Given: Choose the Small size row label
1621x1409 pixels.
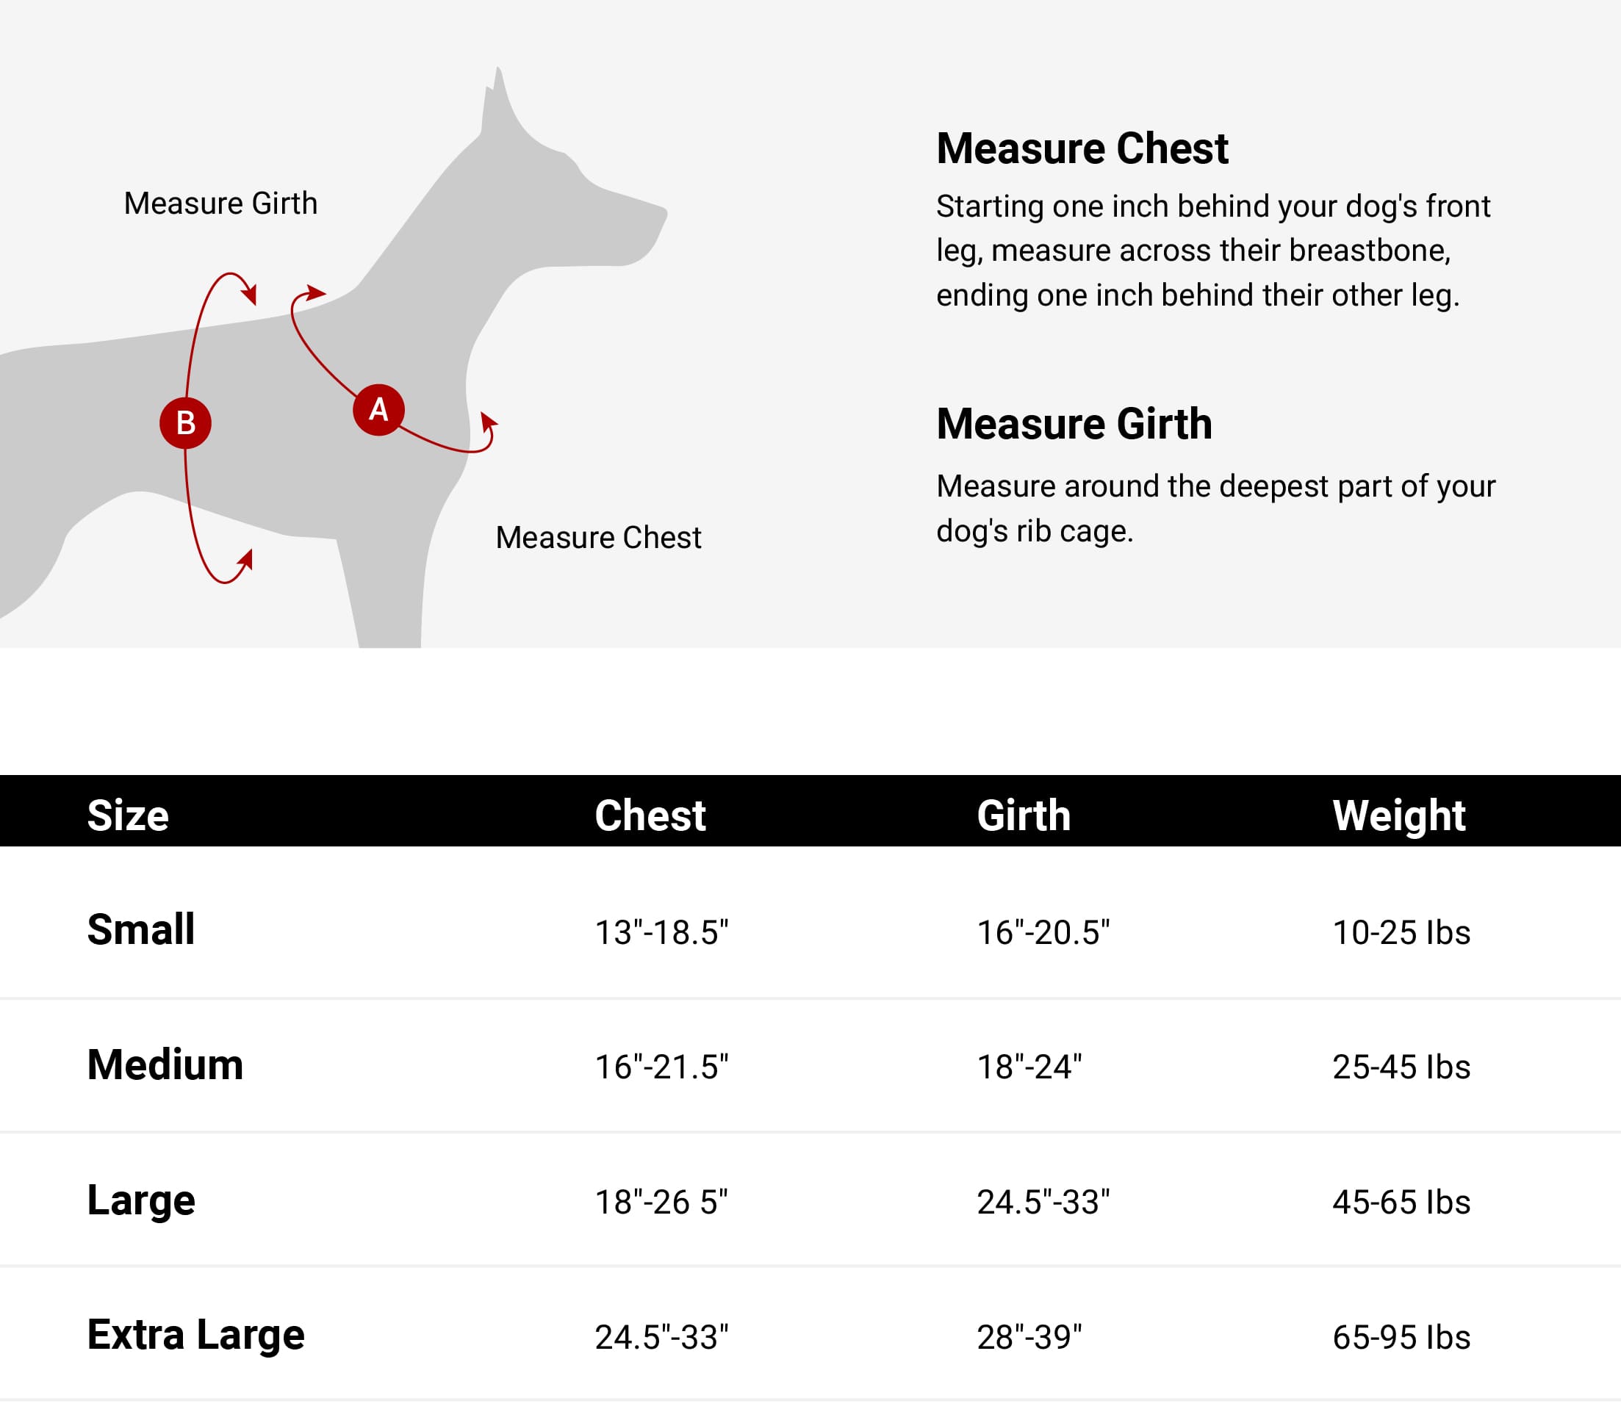Looking at the screenshot, I should tap(141, 929).
